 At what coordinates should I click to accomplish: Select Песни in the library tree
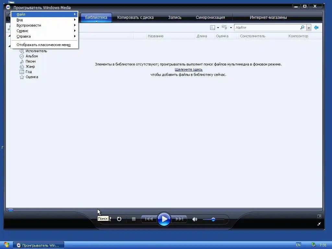31,61
